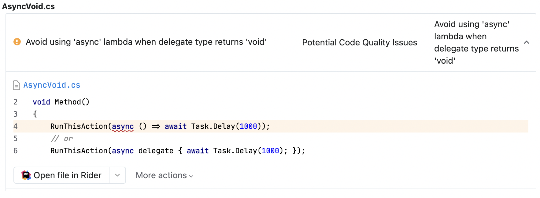Click the underlined async keyword on line 4
Viewport: 540px width, 198px height.
(x=123, y=126)
